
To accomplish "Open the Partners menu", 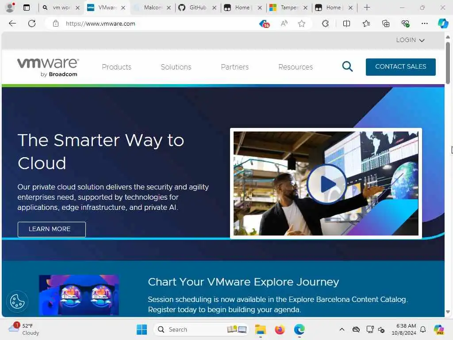I will tap(234, 67).
